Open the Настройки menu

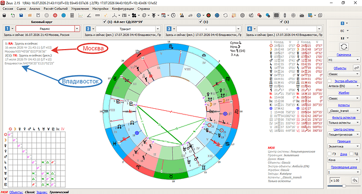coord(100,9)
